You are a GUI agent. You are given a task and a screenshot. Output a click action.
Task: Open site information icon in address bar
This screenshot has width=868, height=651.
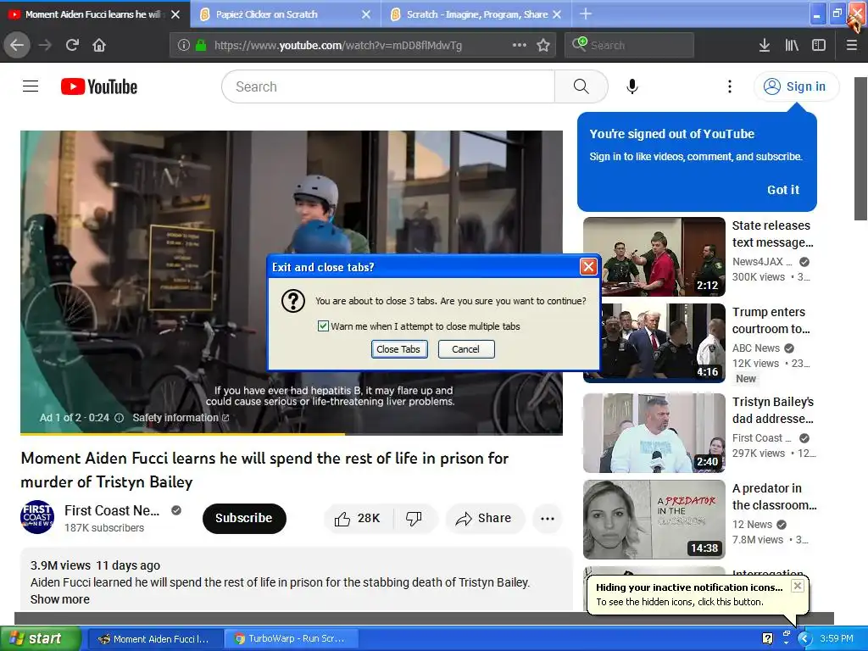(x=183, y=46)
